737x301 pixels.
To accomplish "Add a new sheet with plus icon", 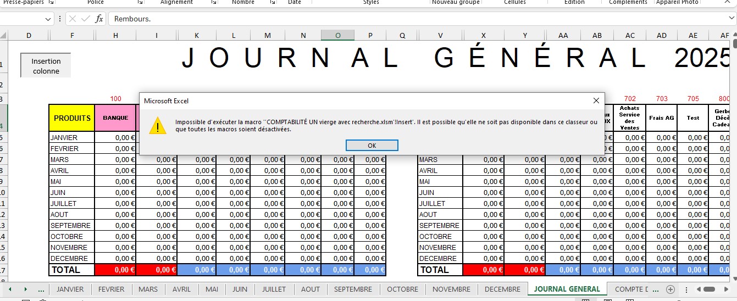I will [x=670, y=289].
